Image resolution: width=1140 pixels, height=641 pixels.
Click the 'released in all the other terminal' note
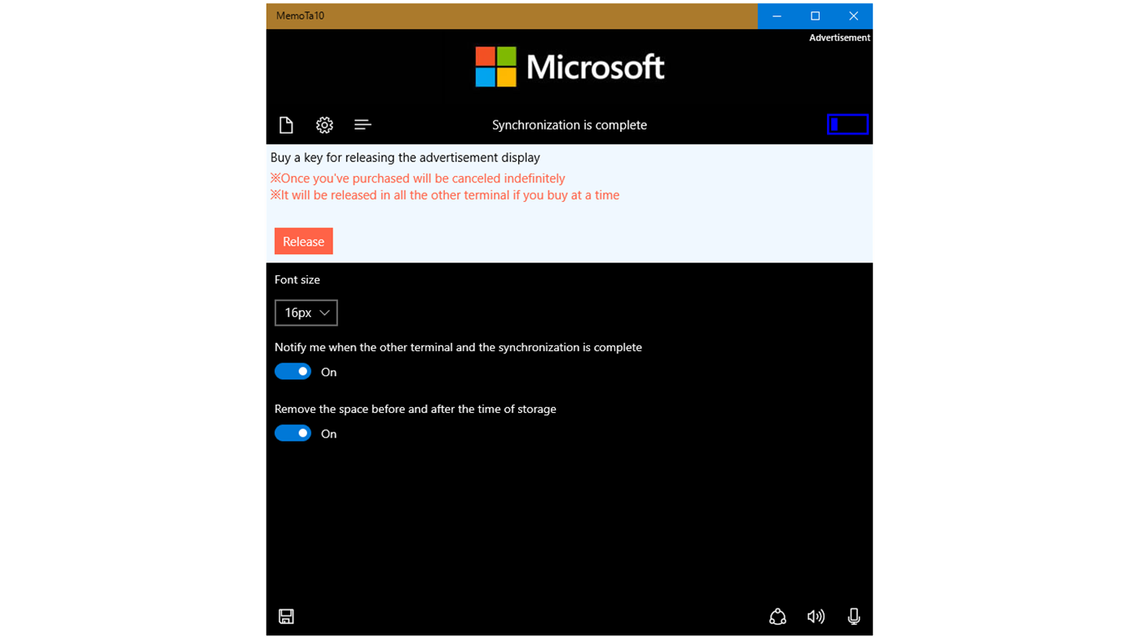point(445,195)
